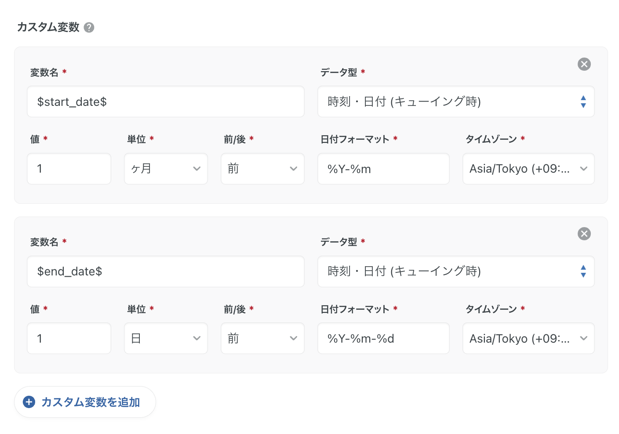Click the stepper arrows on $start_date$ データ型
Screen dimensions: 619x434
pyautogui.click(x=583, y=101)
